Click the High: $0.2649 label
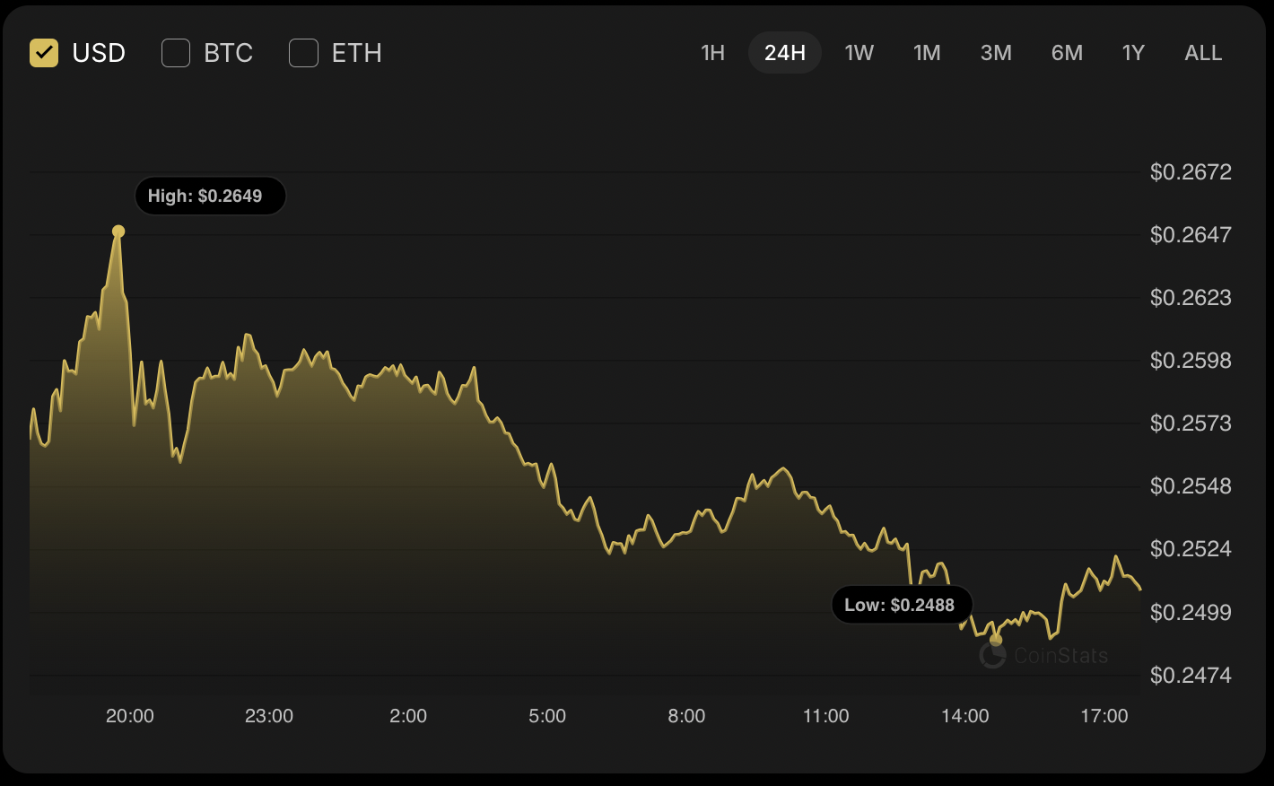 pyautogui.click(x=205, y=196)
